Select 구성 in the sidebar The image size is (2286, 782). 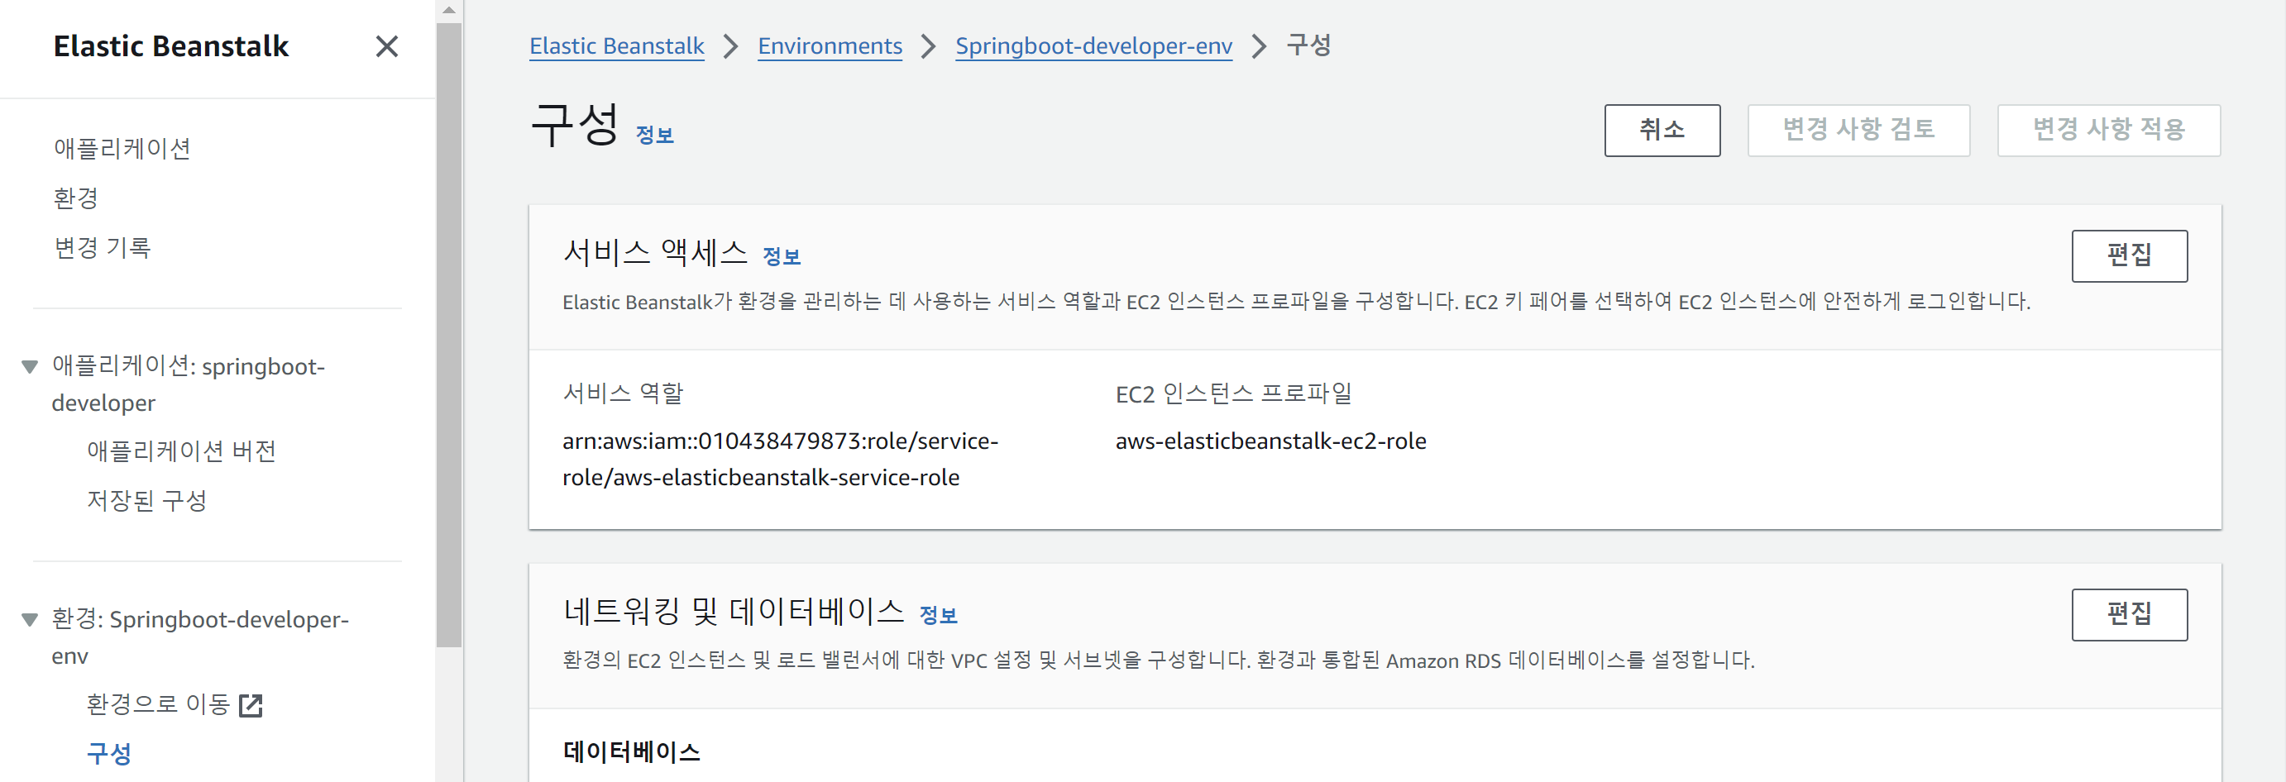tap(109, 754)
